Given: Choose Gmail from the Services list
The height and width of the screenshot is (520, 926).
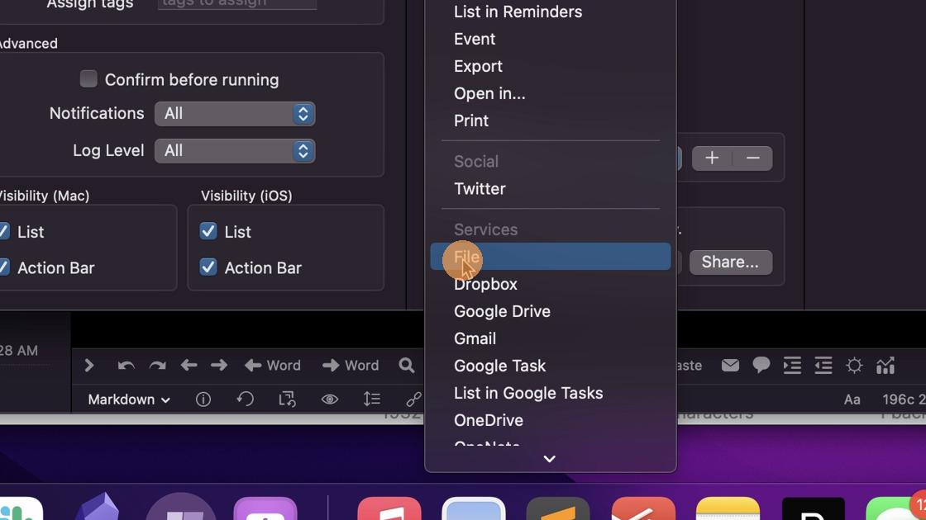Looking at the screenshot, I should coord(551,338).
